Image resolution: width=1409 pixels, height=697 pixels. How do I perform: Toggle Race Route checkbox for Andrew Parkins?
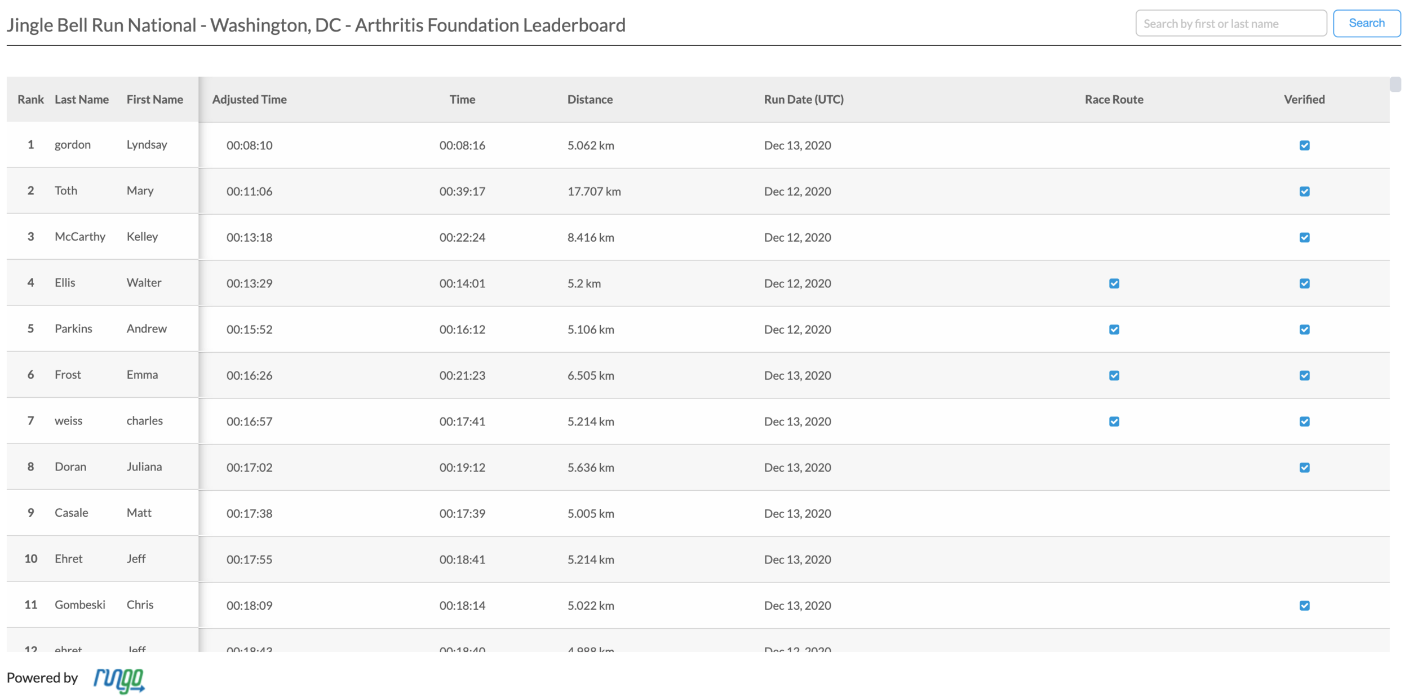[1114, 330]
